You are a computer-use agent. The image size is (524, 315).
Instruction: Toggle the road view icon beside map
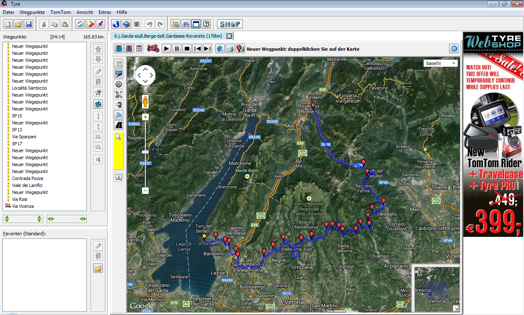tap(119, 125)
